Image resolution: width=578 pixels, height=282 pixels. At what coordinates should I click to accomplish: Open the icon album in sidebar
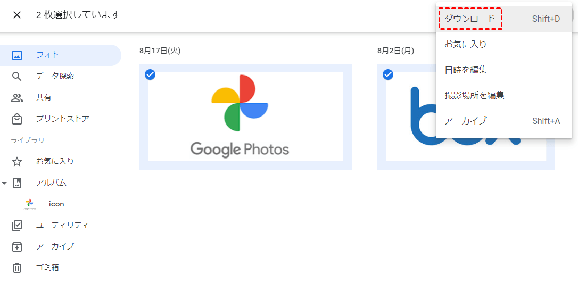click(56, 204)
